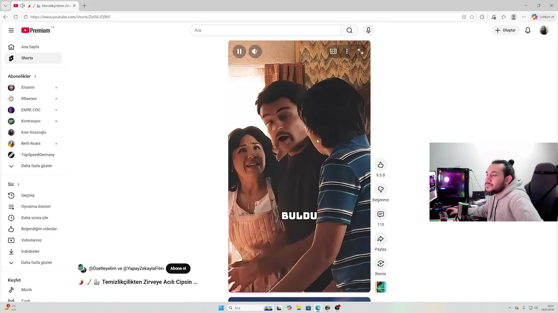Open the @Özetleyelim ve @YapayZekaylaFilm channel link
The width and height of the screenshot is (558, 313).
click(126, 268)
